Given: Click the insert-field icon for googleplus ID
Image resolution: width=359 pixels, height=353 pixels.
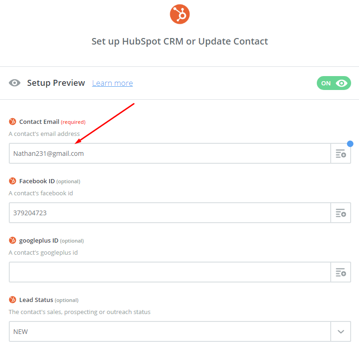Looking at the screenshot, I should [340, 272].
